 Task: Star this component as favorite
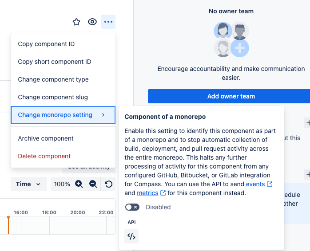pyautogui.click(x=76, y=22)
